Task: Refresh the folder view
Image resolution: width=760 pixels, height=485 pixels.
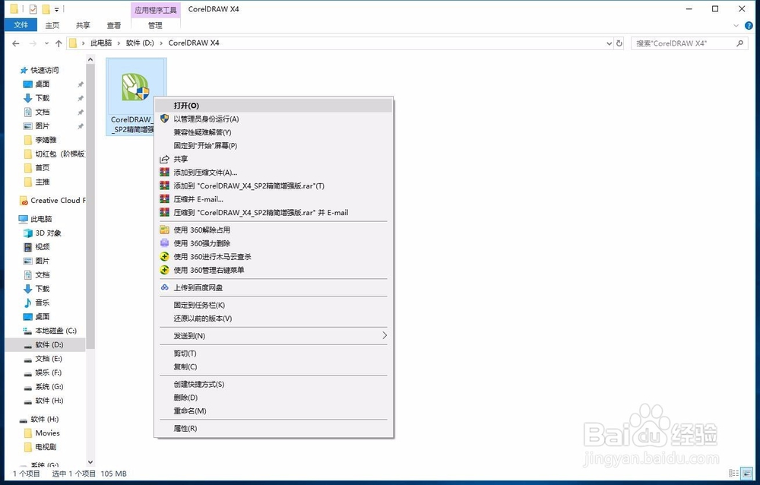Action: click(619, 43)
